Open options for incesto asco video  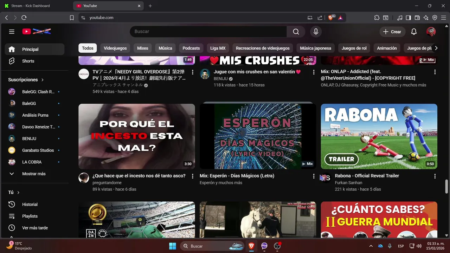tap(192, 176)
